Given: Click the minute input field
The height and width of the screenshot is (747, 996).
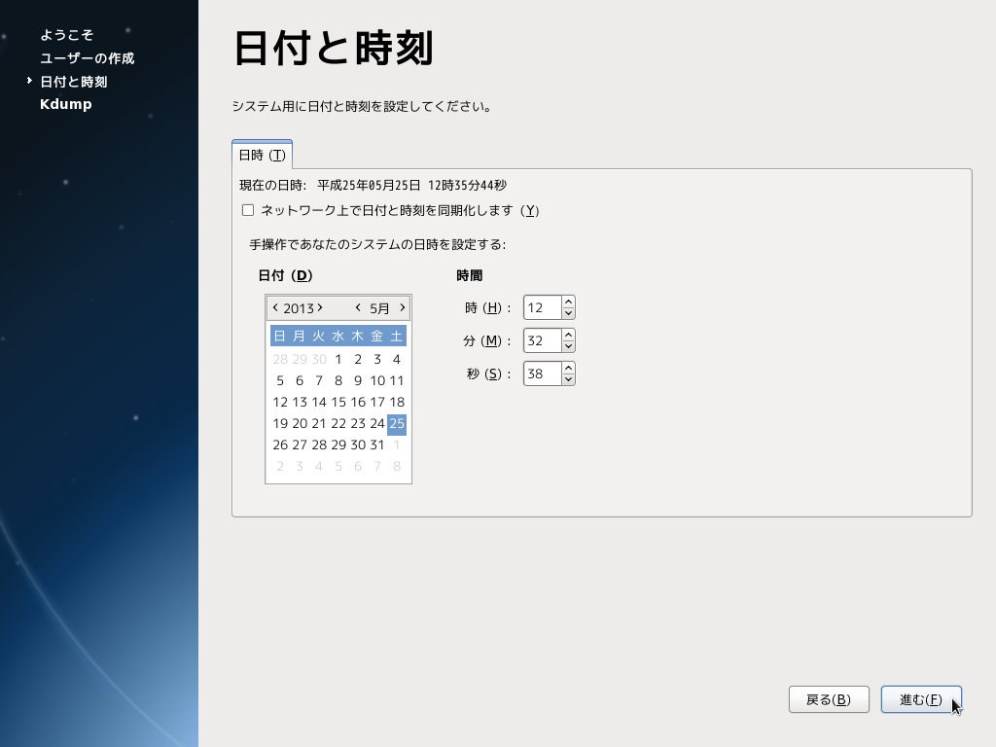Looking at the screenshot, I should pyautogui.click(x=542, y=340).
